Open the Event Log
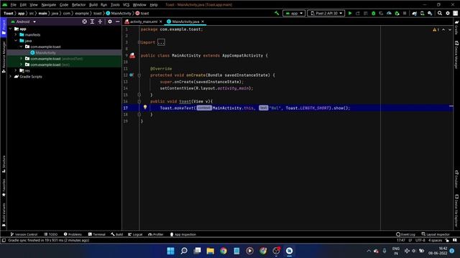The height and width of the screenshot is (258, 460). (405, 234)
